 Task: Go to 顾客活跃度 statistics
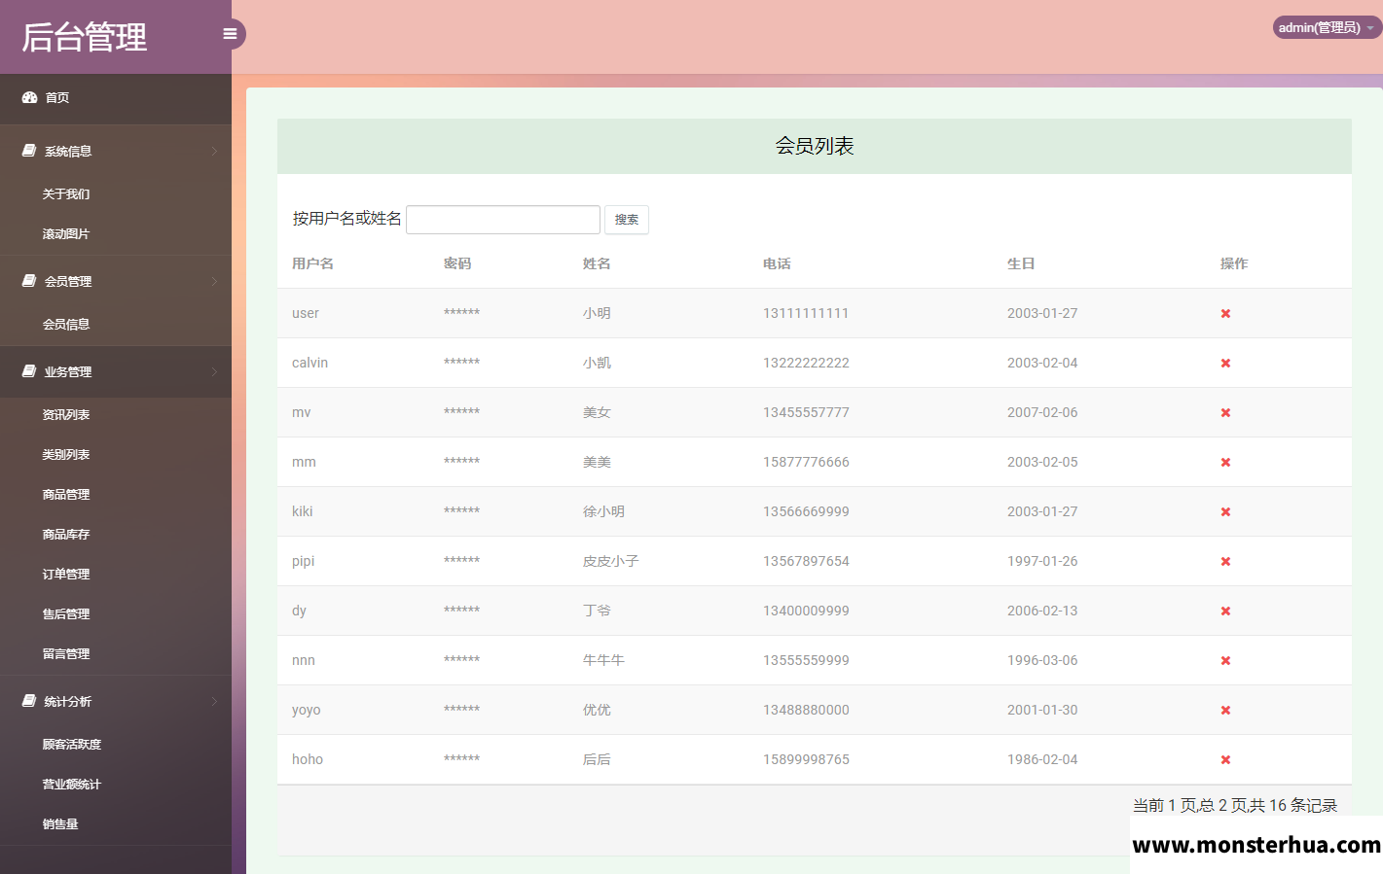72,745
